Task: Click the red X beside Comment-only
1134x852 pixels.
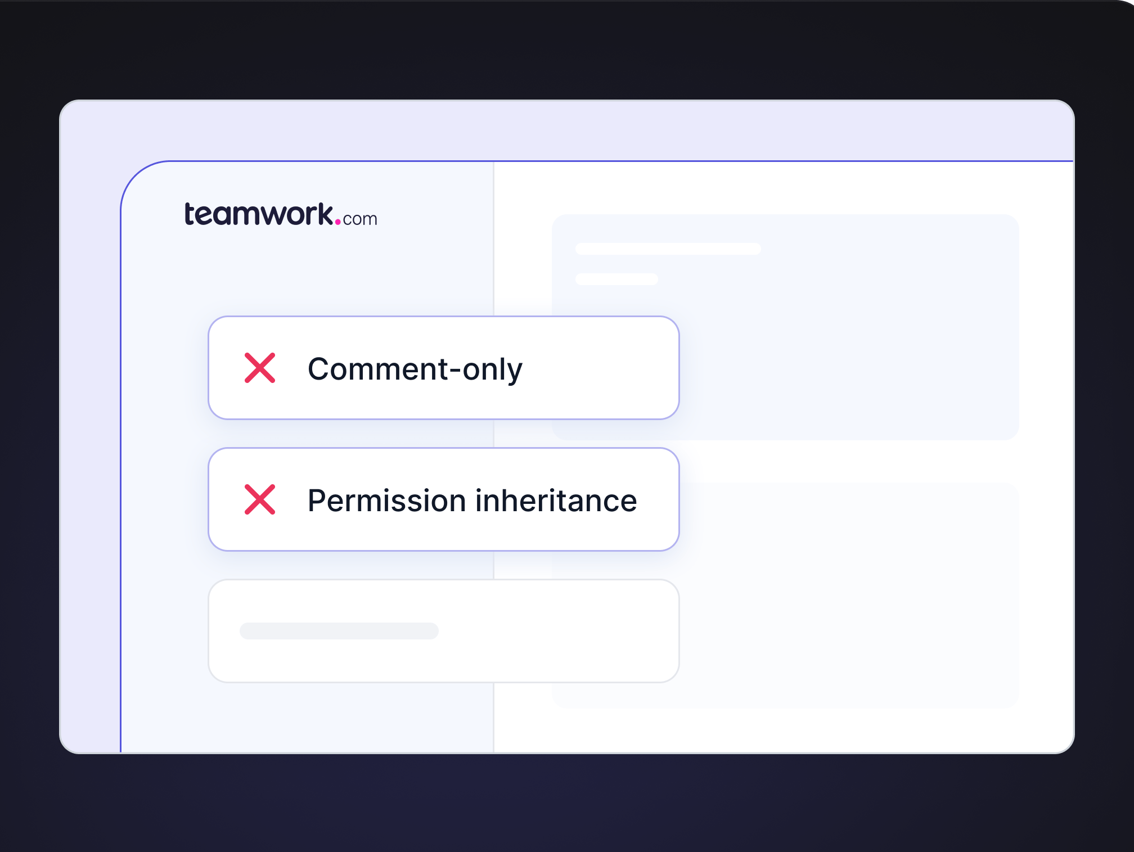Action: pos(260,368)
